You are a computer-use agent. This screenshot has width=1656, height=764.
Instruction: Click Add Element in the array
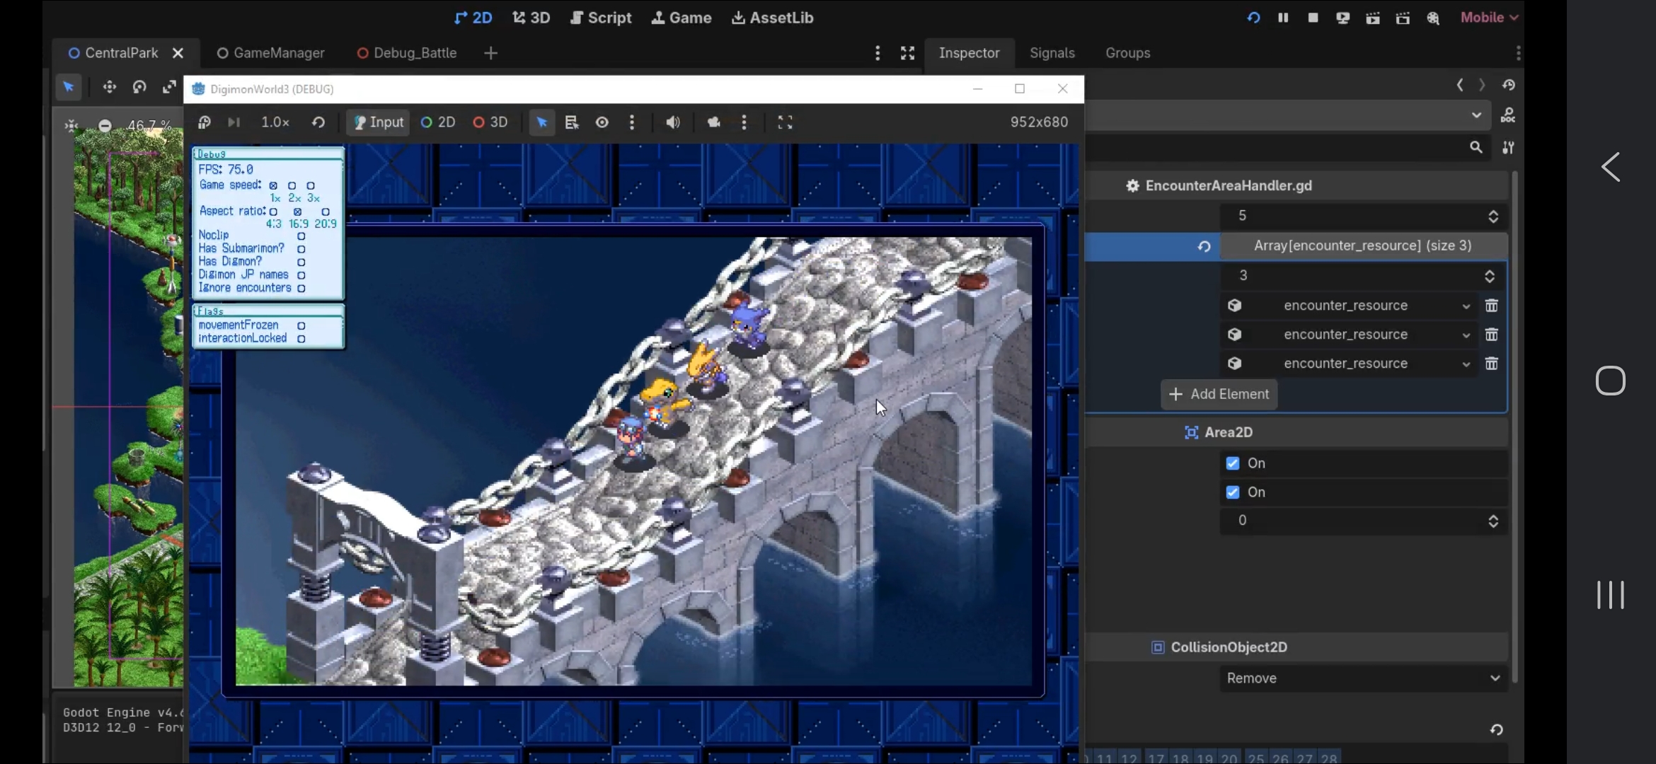[1219, 395]
